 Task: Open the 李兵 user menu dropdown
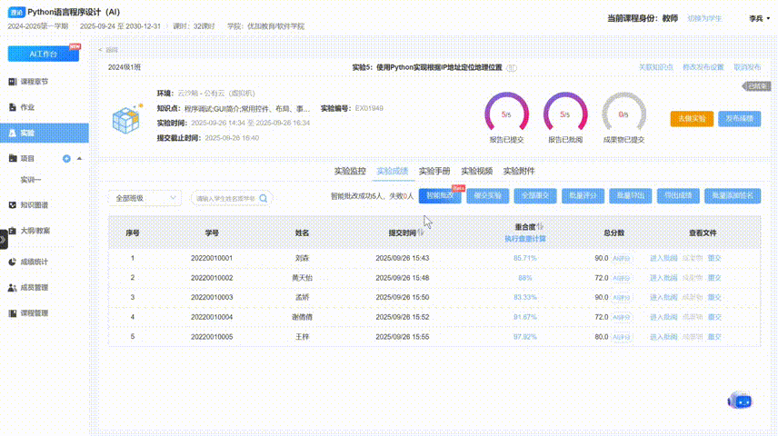(759, 18)
